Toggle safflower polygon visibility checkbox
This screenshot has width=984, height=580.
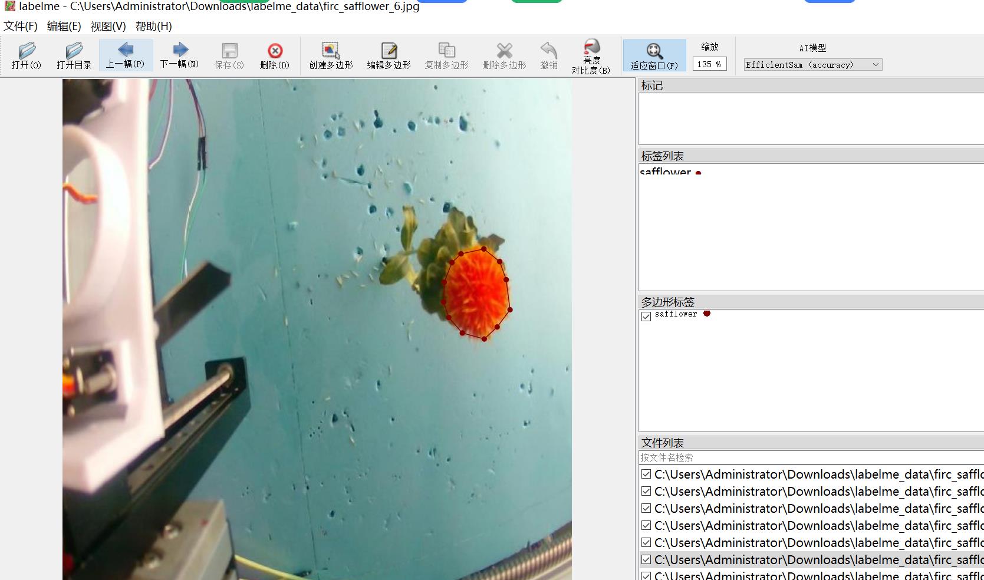pos(646,316)
